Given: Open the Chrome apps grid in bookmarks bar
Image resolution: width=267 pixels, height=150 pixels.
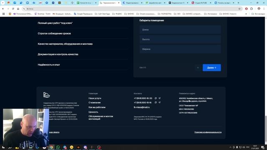Looking at the screenshot, I should point(3,14).
